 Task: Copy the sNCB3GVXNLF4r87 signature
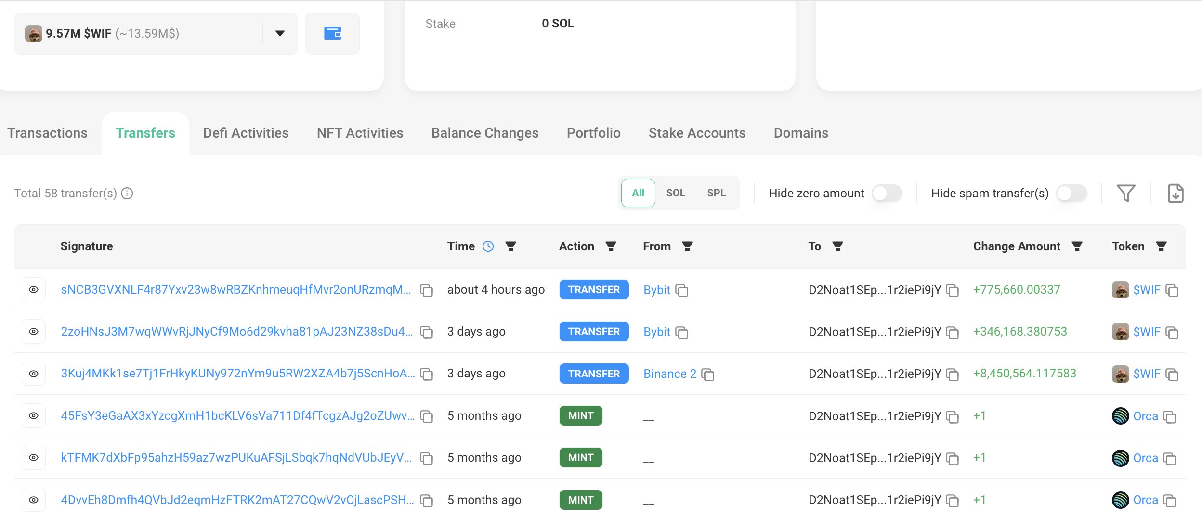click(427, 290)
